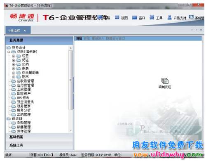Viewport: 206px width, 161px height.
Task: Open the 采购管理 tree item
Action: click(24, 123)
